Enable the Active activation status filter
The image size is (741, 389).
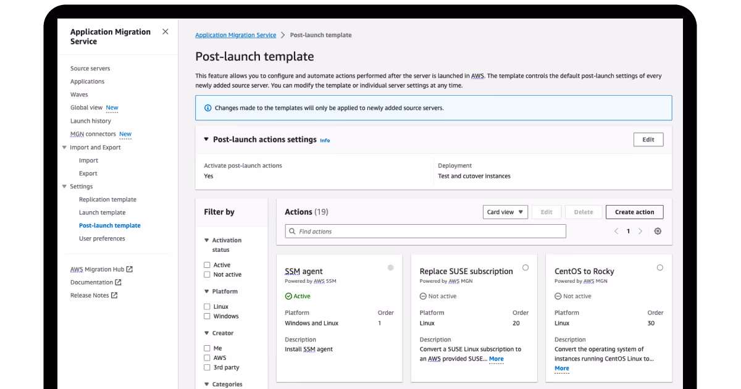tap(207, 264)
